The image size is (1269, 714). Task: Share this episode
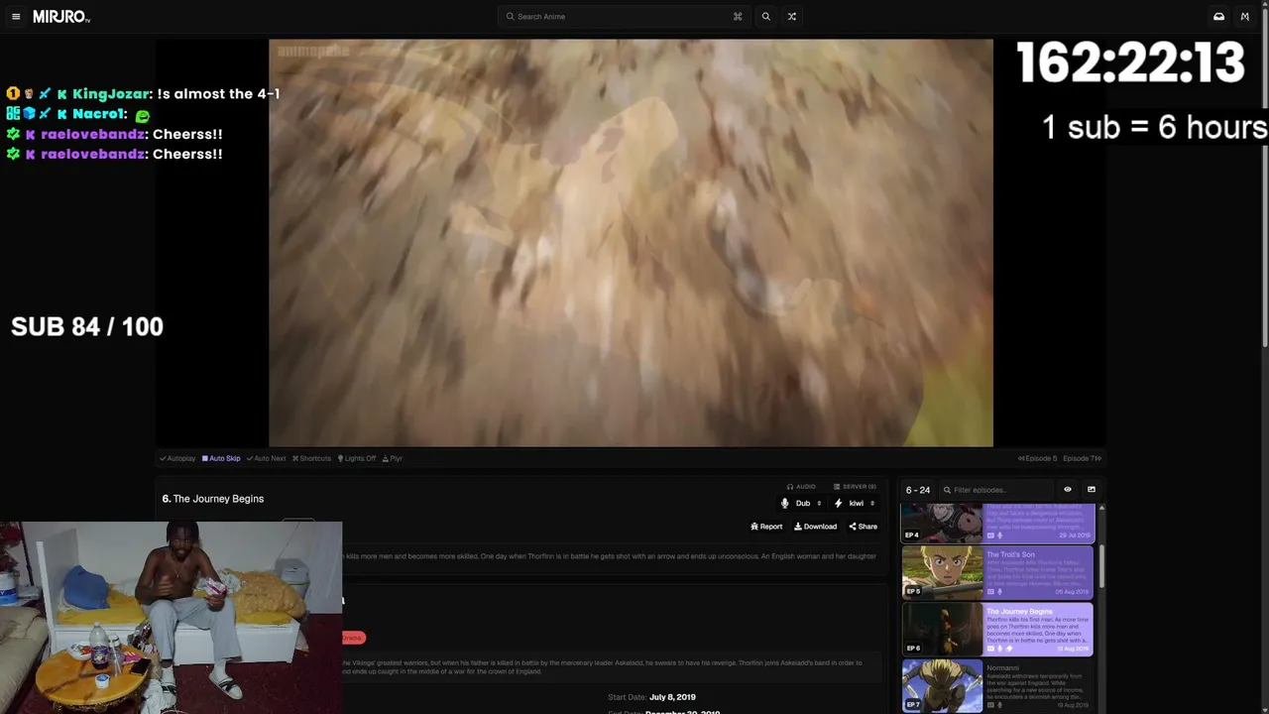tap(863, 527)
